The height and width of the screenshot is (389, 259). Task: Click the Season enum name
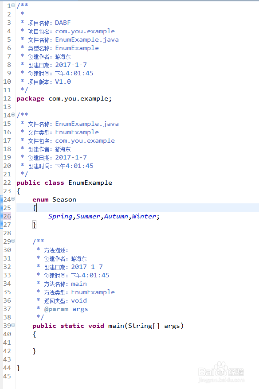coord(64,200)
